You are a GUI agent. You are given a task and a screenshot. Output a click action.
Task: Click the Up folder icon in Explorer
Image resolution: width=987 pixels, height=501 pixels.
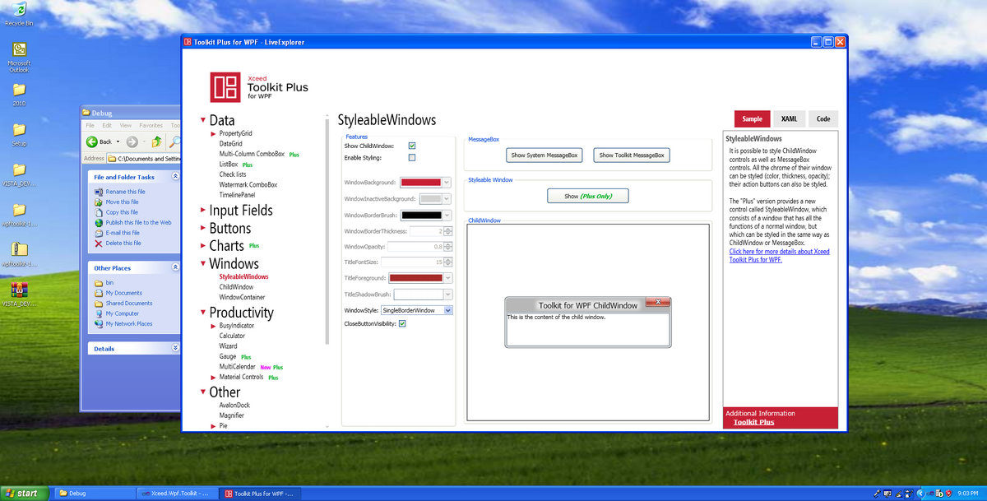point(156,141)
